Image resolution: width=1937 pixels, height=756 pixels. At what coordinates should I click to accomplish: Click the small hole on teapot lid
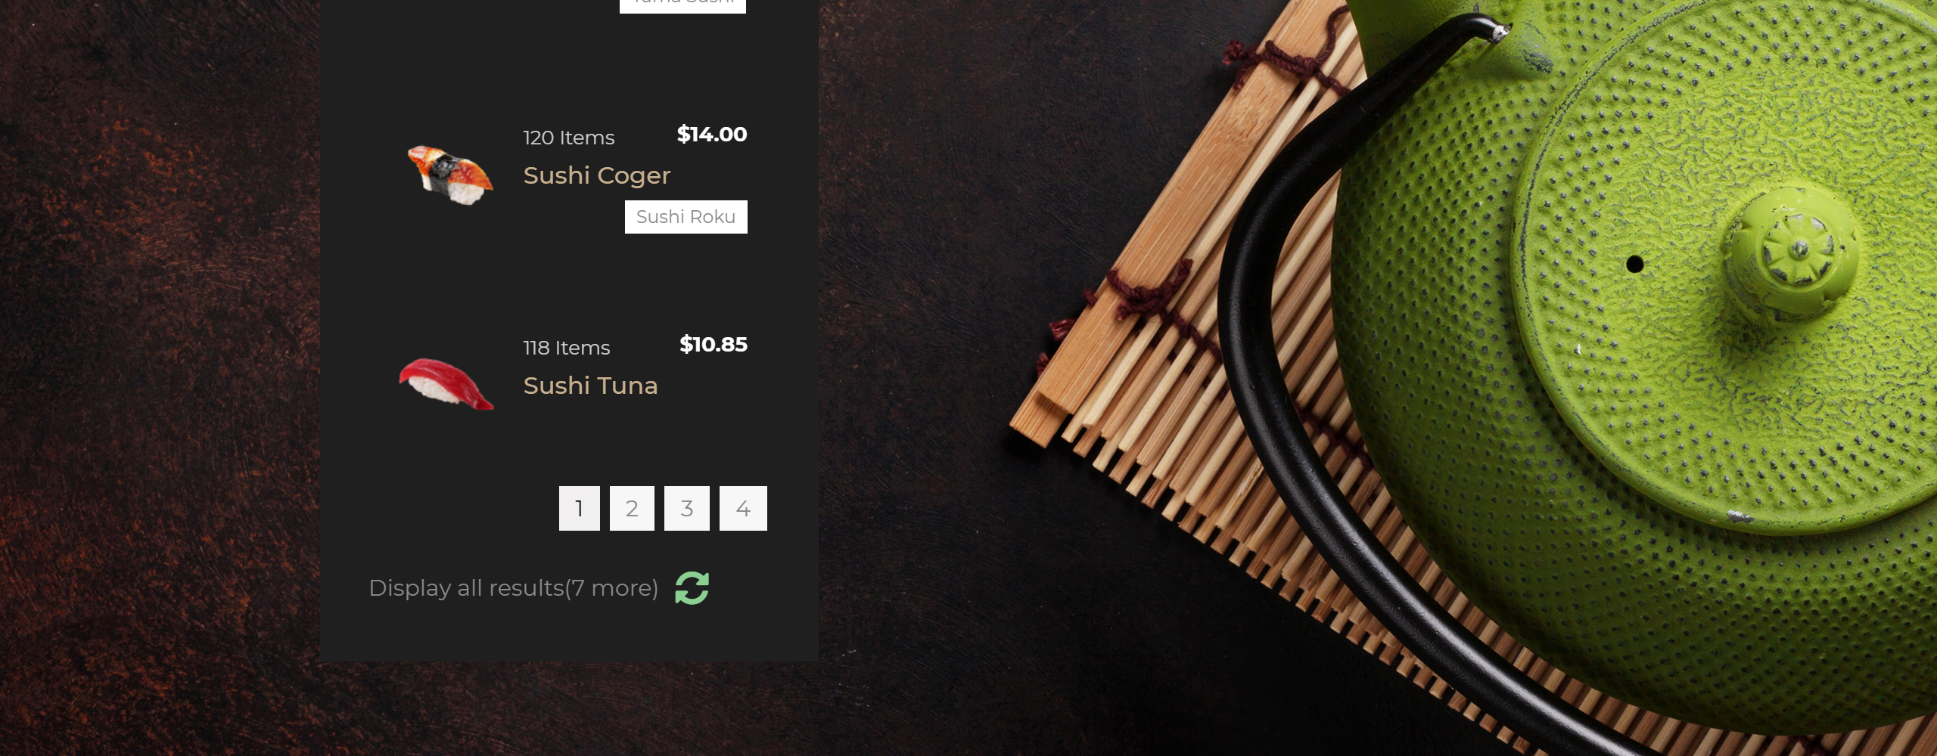click(x=1634, y=264)
